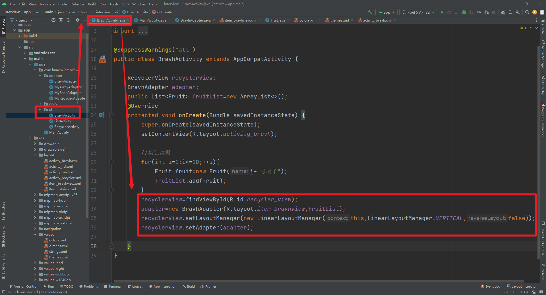Open the app run configuration dropdown
This screenshot has width=546, height=295.
(386, 12)
